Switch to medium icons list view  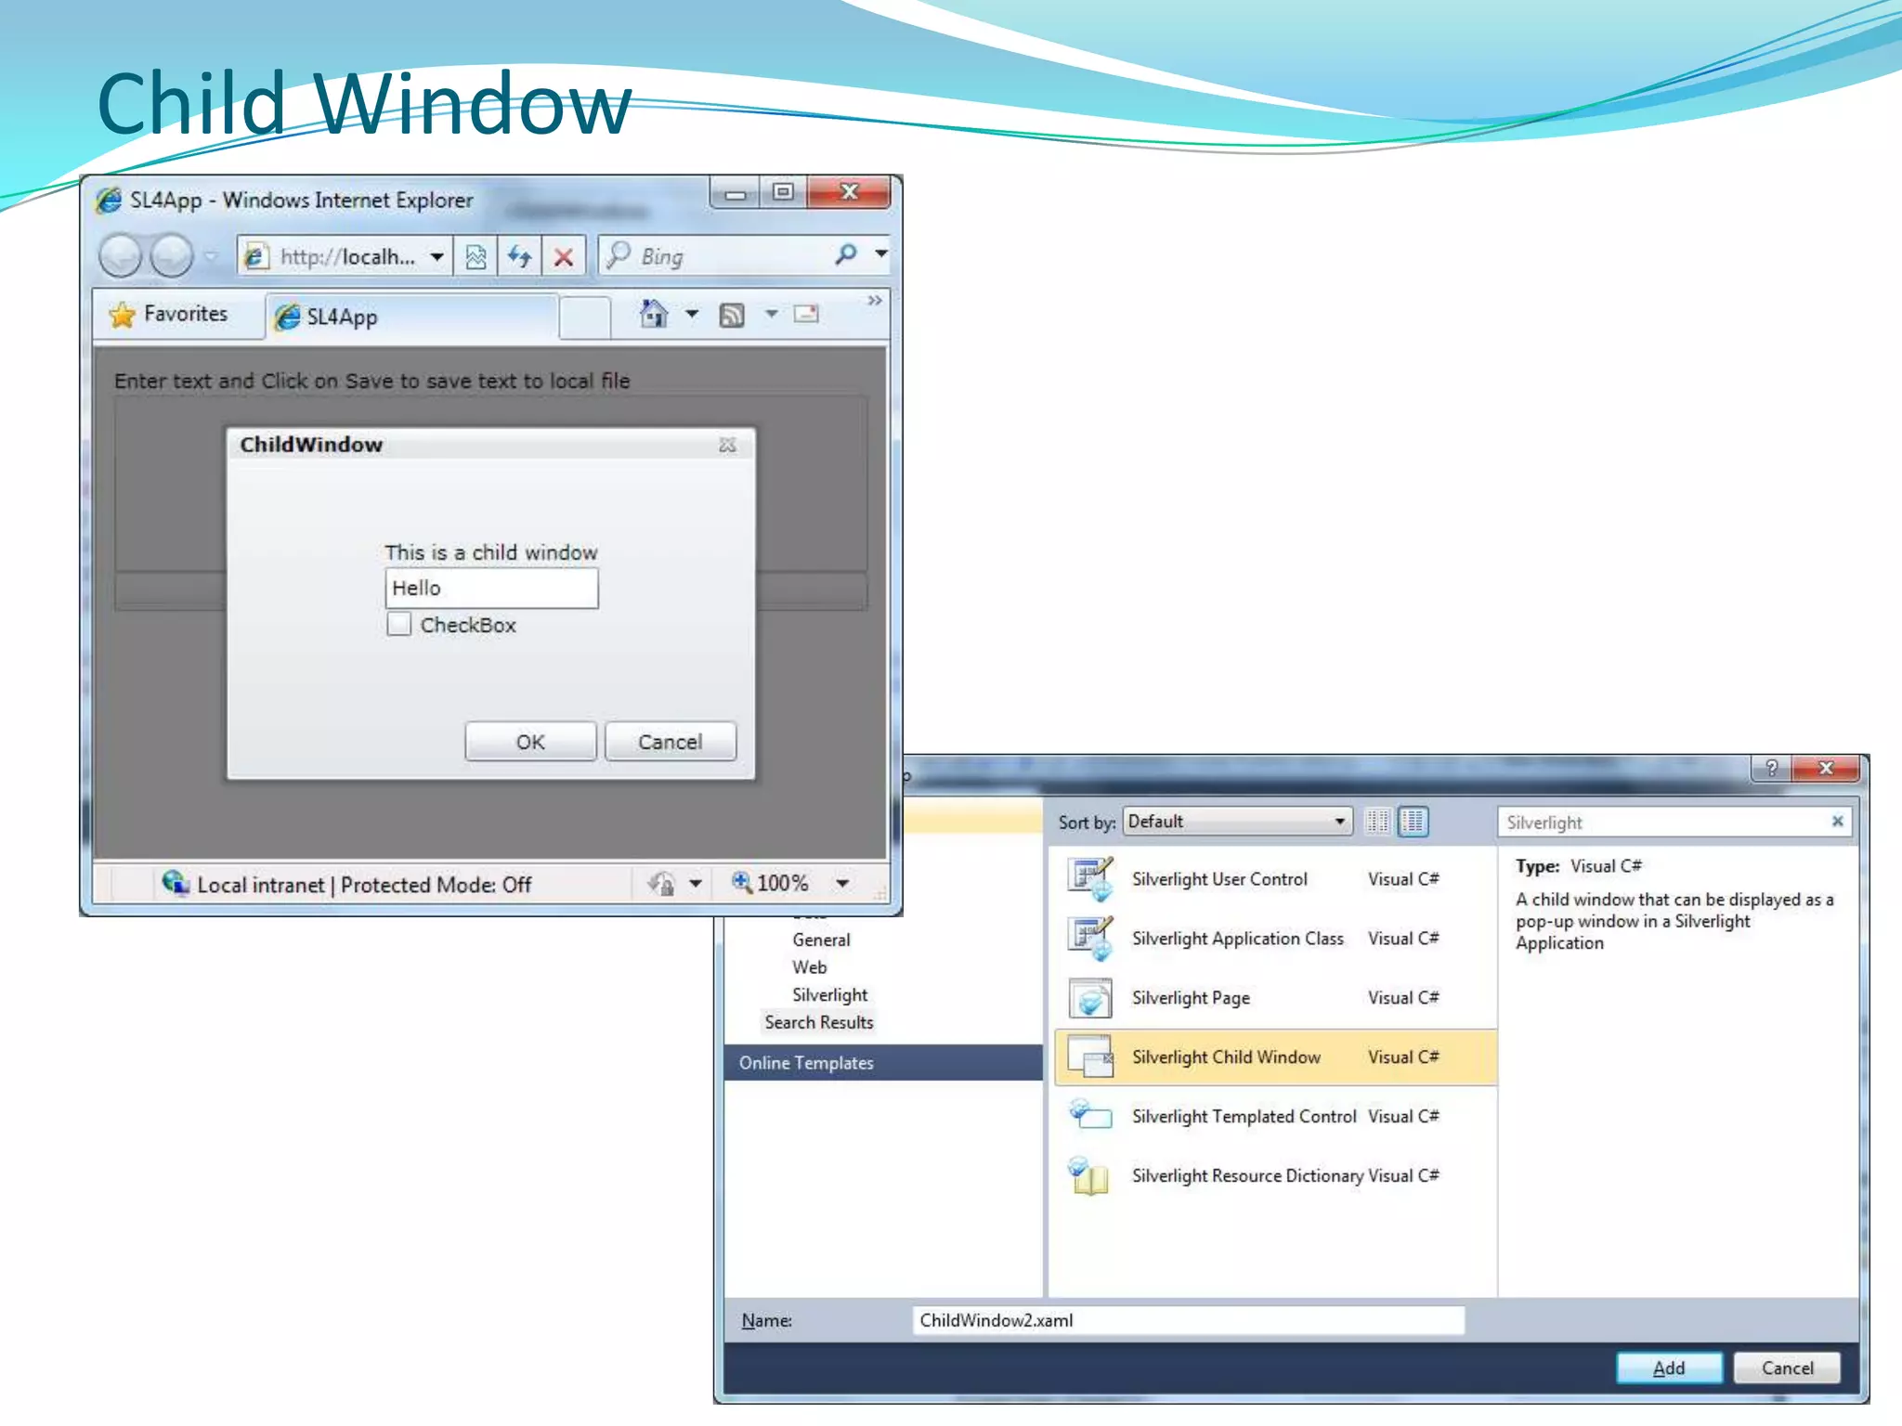point(1413,822)
